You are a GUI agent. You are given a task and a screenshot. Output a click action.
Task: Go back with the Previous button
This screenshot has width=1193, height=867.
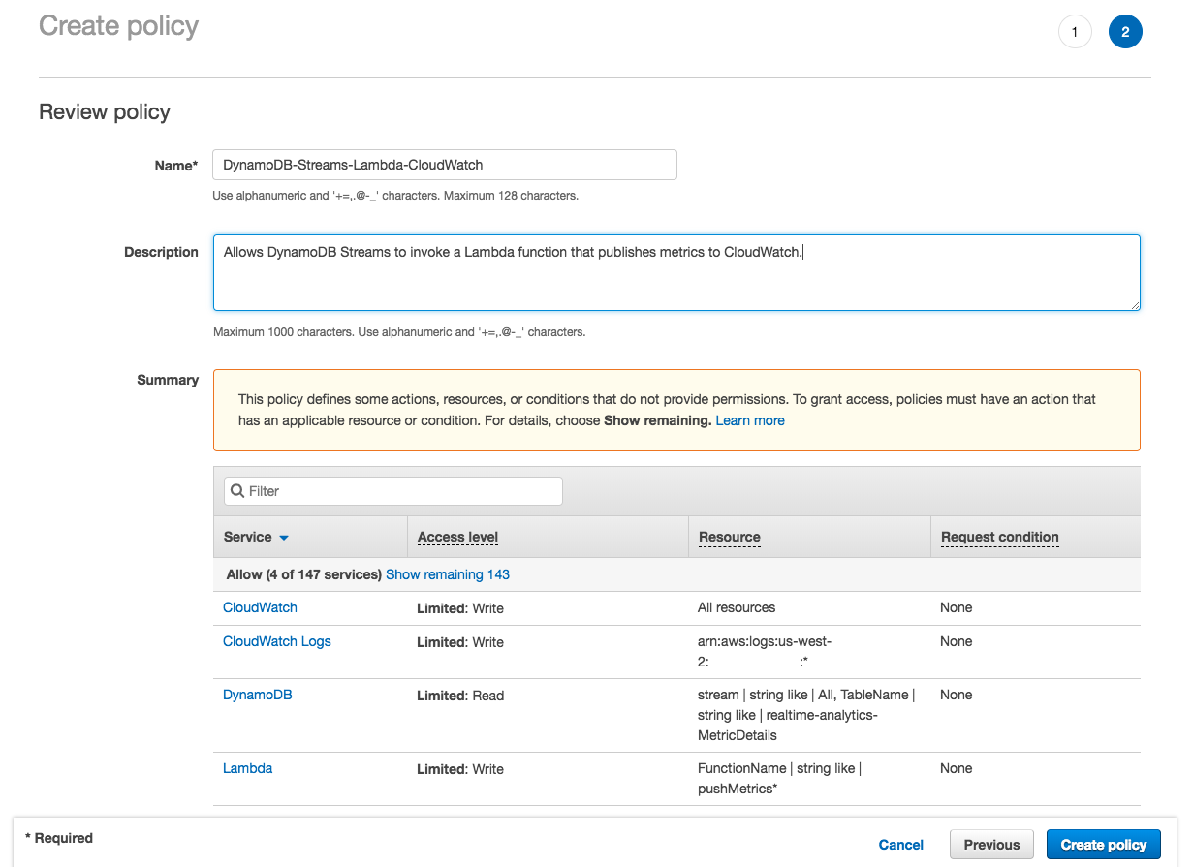tap(992, 845)
